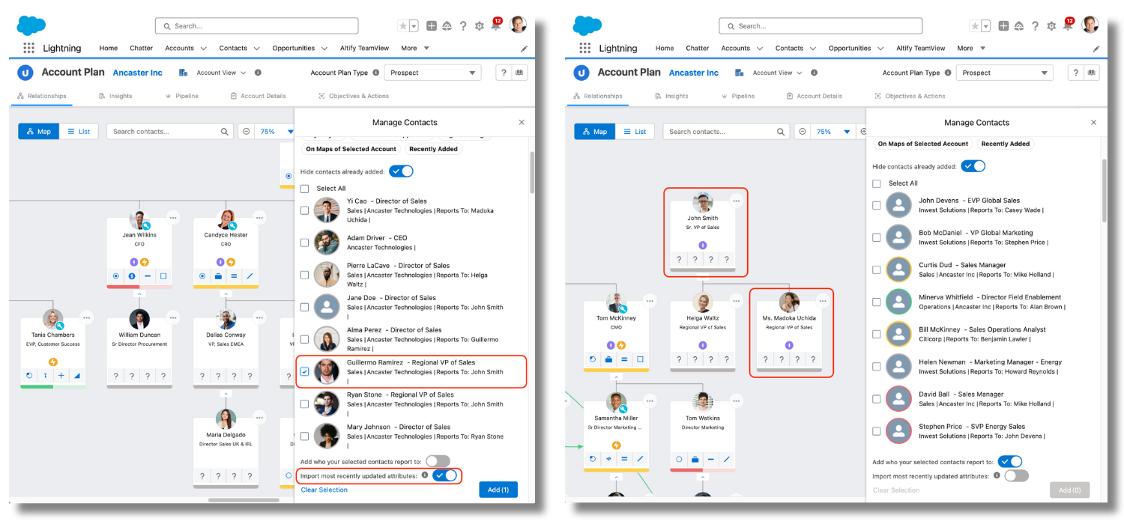
Task: Open John Smith card's three-dot menu
Action: click(737, 201)
